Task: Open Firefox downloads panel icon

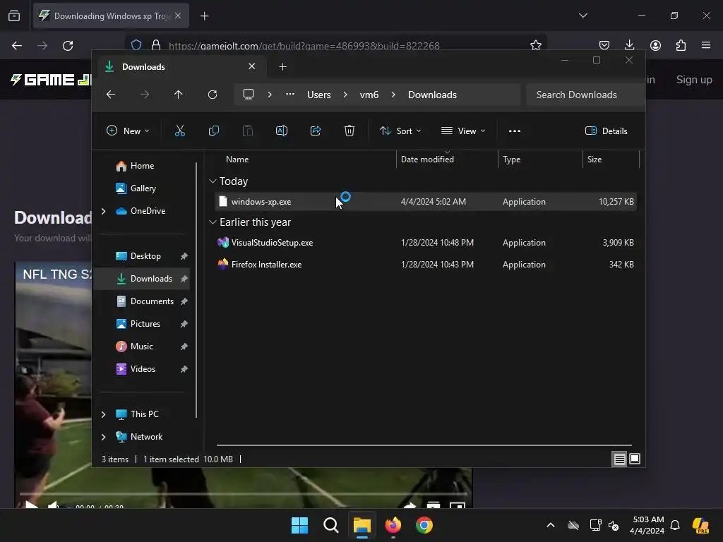Action: click(629, 45)
